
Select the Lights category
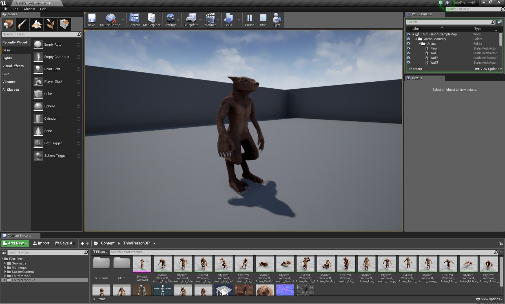(x=7, y=58)
